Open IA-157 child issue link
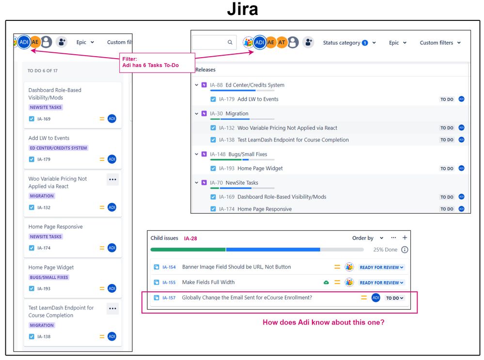 [169, 298]
